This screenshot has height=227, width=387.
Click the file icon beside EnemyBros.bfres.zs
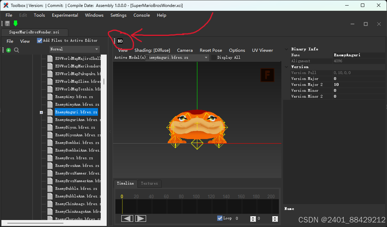50,158
